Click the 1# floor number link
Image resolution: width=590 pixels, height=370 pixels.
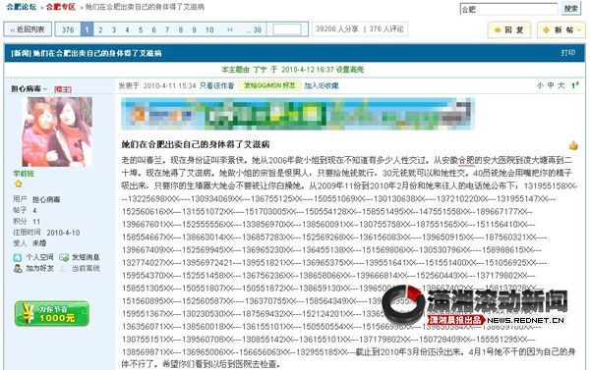[x=575, y=85]
